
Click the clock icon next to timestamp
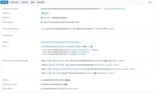[42, 22]
